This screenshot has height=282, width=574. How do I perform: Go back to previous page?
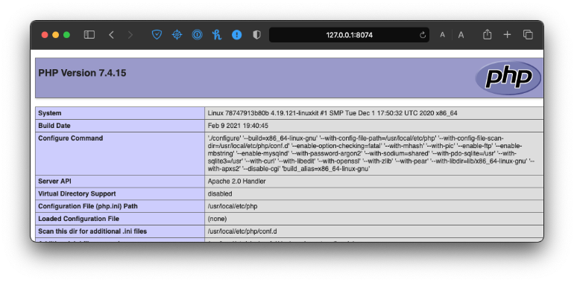coord(111,35)
